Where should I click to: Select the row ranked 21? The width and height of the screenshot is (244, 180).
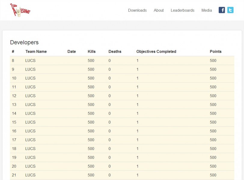click(122, 175)
